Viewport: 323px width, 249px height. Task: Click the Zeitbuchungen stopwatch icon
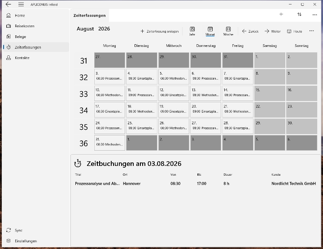(78, 164)
